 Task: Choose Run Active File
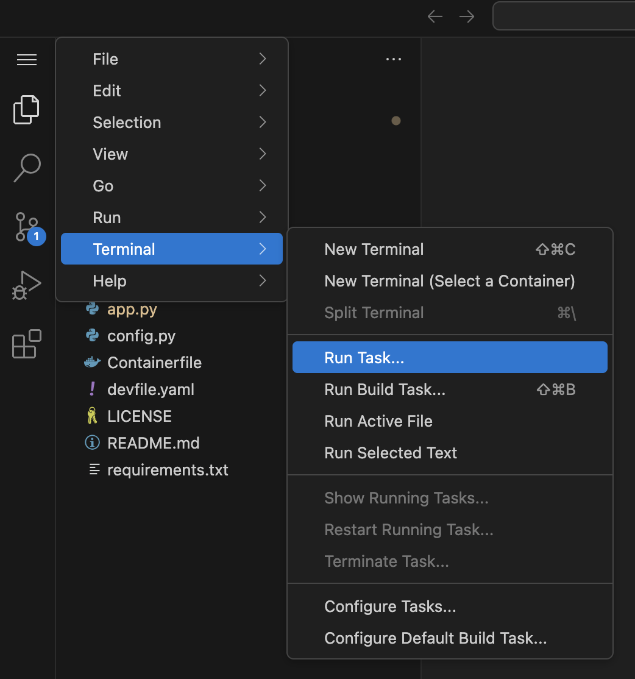pos(378,421)
